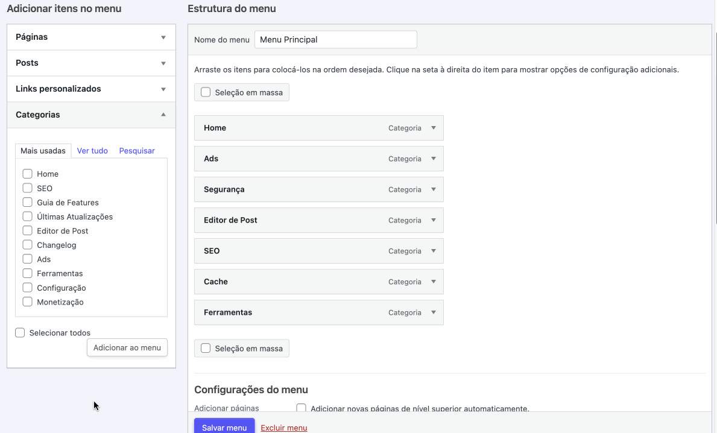This screenshot has width=717, height=433.
Task: Collapse the Categorias section
Action: [92, 115]
